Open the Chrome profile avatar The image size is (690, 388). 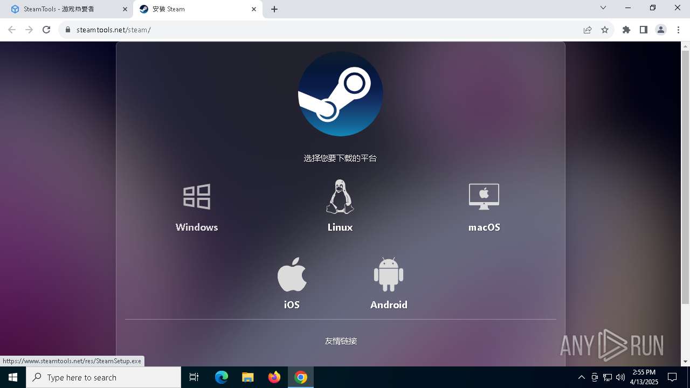click(x=661, y=30)
